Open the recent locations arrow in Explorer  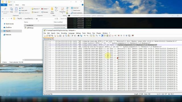click(x=9, y=18)
